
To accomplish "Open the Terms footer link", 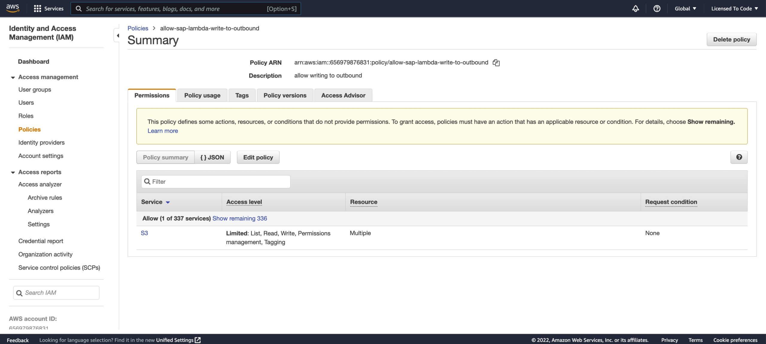I will pyautogui.click(x=695, y=340).
